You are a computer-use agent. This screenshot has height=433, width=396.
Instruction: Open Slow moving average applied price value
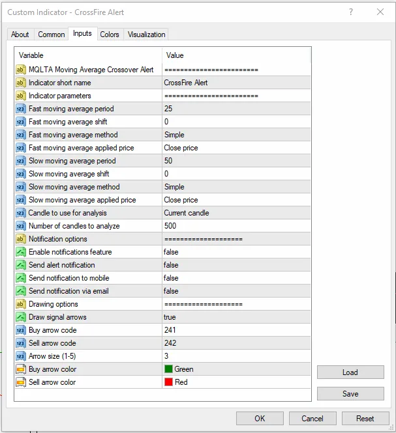[236, 200]
